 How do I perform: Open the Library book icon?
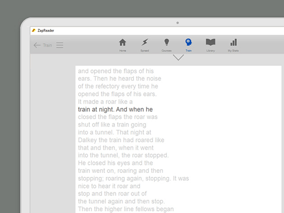[x=211, y=45]
